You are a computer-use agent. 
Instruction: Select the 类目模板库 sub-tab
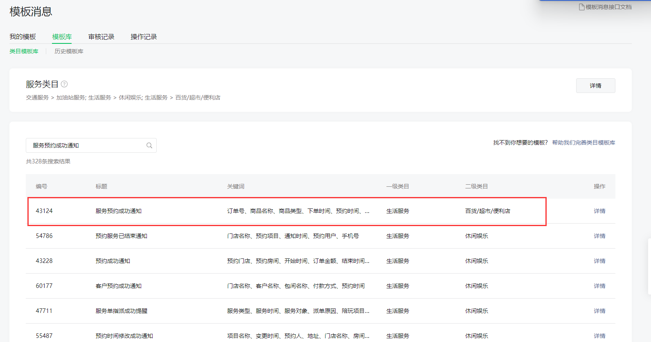[24, 51]
